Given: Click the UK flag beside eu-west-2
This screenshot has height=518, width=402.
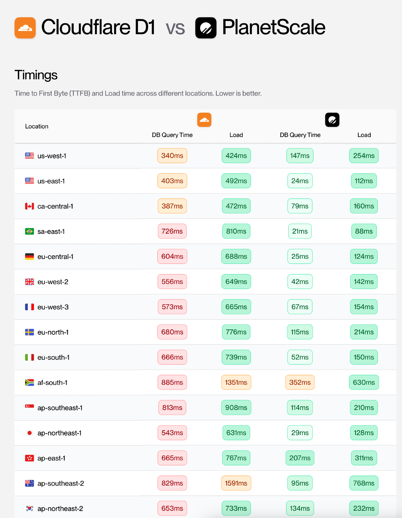Looking at the screenshot, I should [x=29, y=282].
